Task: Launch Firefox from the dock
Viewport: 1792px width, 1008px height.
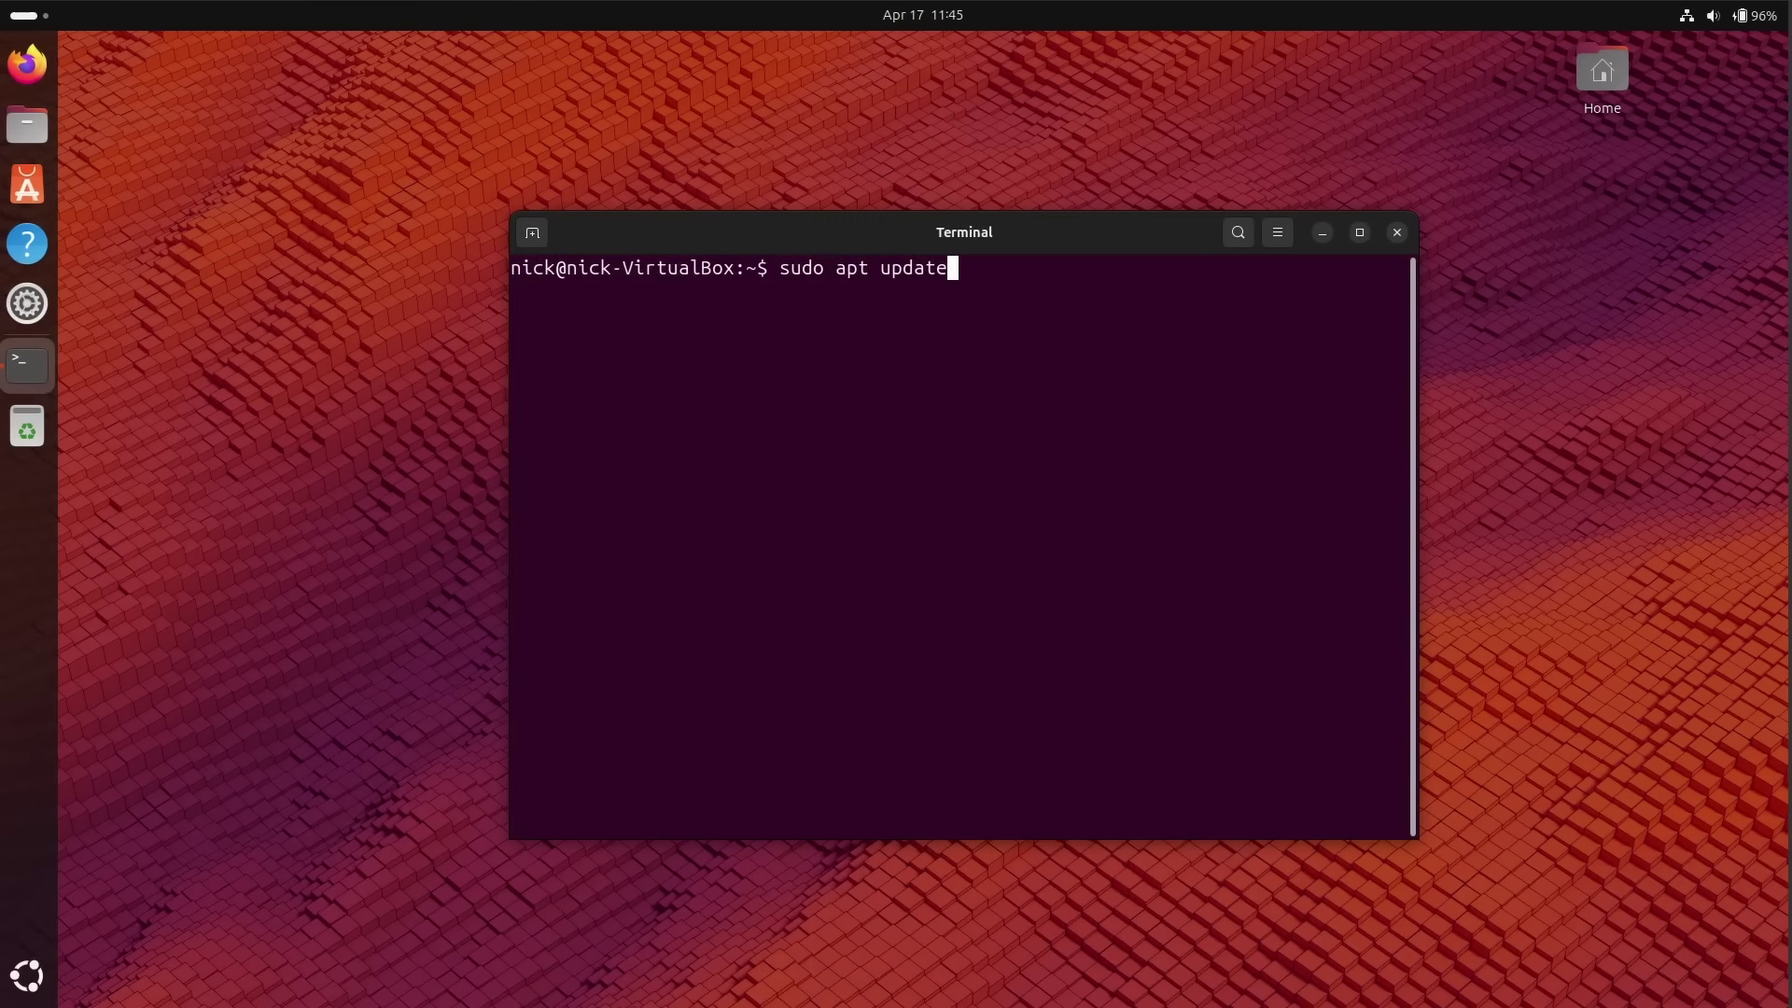Action: 27,63
